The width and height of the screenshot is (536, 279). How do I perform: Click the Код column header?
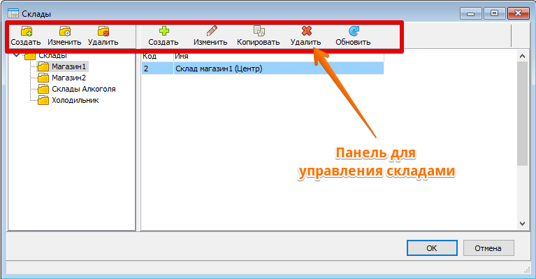(x=158, y=56)
